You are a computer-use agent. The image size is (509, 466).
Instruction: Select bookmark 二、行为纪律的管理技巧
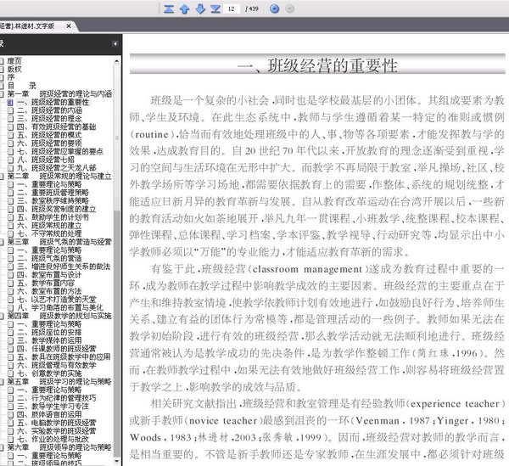pyautogui.click(x=57, y=398)
